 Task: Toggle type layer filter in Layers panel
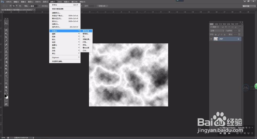point(229,27)
